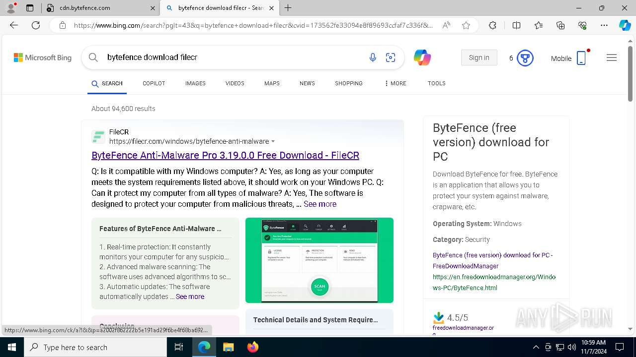The width and height of the screenshot is (636, 357).
Task: Search using an image icon
Action: 391,58
